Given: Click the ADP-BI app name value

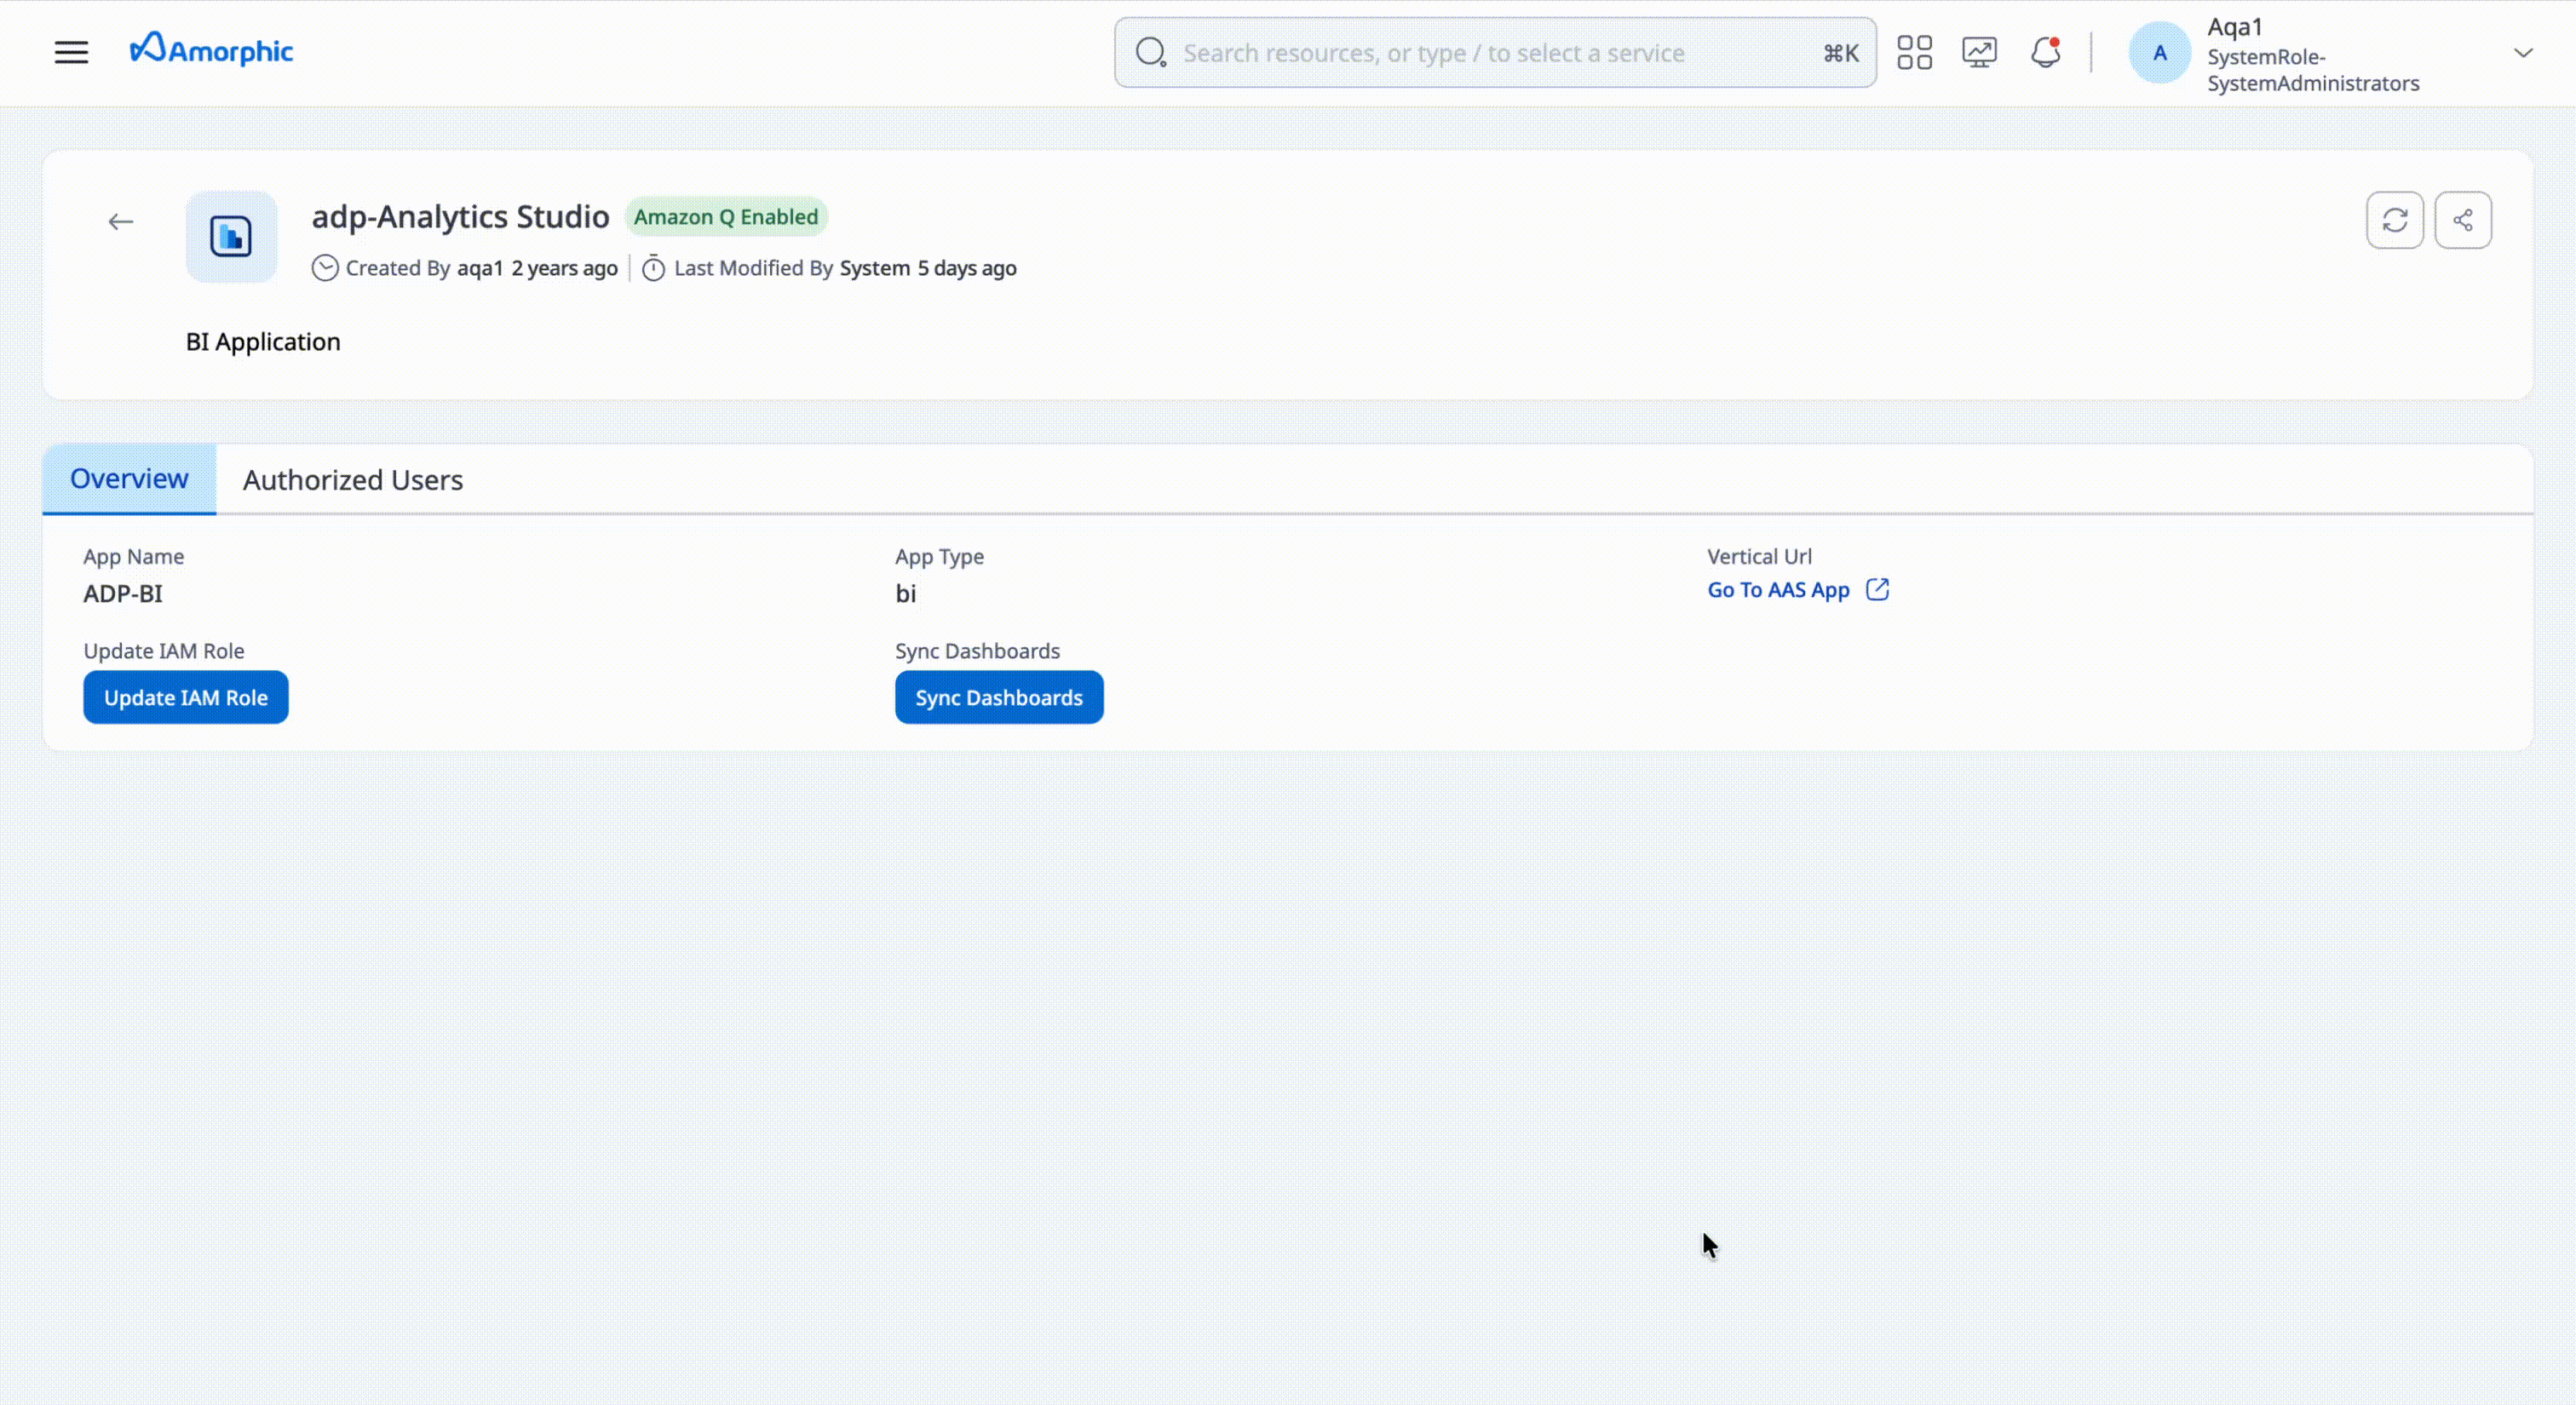Looking at the screenshot, I should click(123, 594).
